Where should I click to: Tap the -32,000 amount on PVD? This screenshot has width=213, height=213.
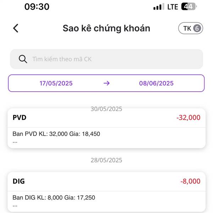[188, 118]
